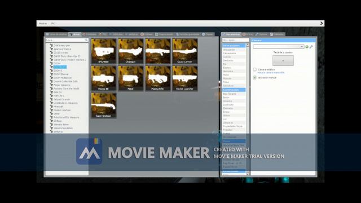Click the wrench preset-edit icon
The image size is (361, 203).
[x=311, y=47]
